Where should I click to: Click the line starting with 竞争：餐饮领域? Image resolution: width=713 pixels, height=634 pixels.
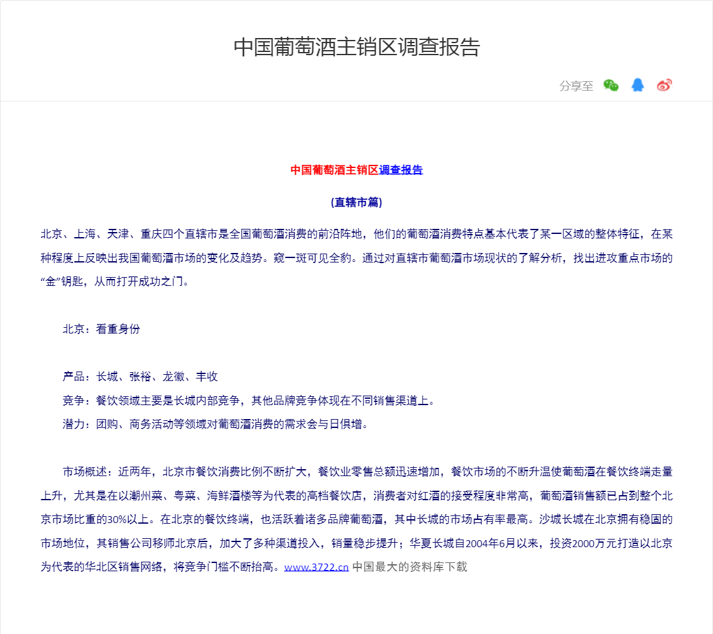coord(248,401)
